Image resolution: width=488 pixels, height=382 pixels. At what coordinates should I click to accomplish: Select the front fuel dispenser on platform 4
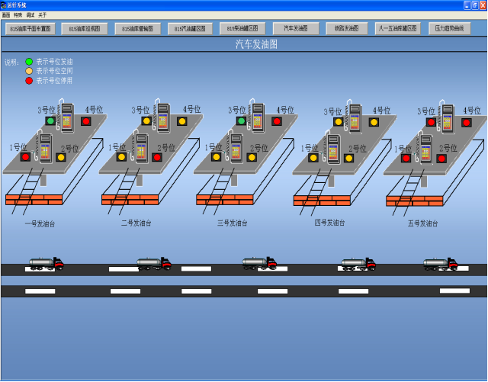click(333, 148)
